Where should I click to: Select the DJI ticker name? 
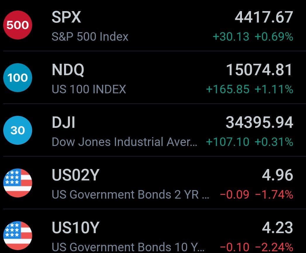[x=63, y=123]
